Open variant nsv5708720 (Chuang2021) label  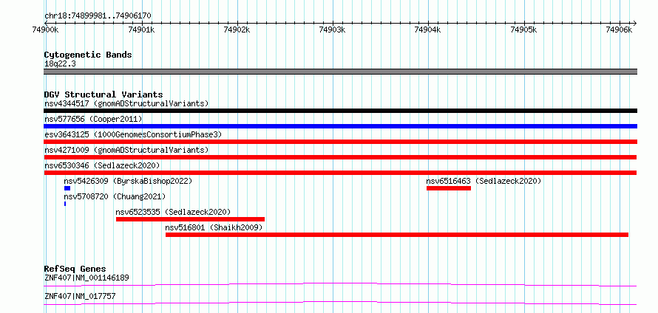click(115, 196)
